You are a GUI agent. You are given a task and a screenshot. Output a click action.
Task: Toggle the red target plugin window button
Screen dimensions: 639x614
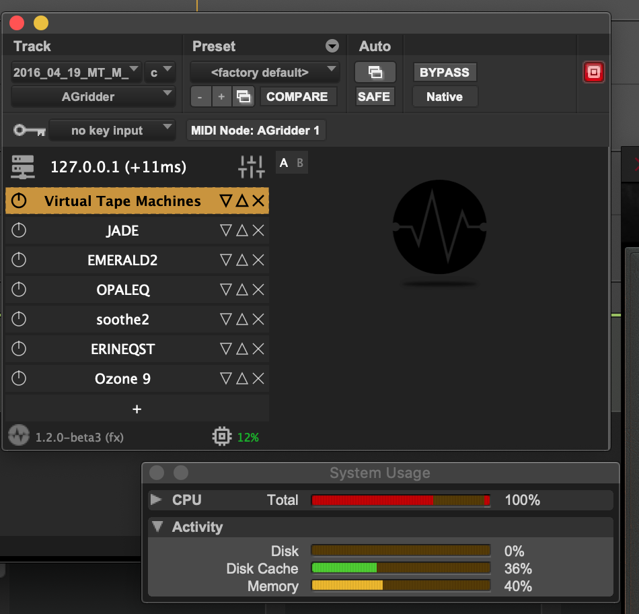[x=593, y=72]
